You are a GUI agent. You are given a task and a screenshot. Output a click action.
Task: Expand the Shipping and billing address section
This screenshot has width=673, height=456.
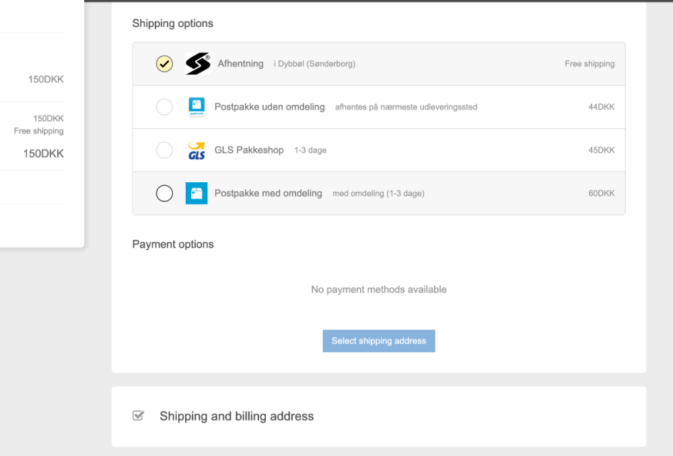(x=236, y=416)
